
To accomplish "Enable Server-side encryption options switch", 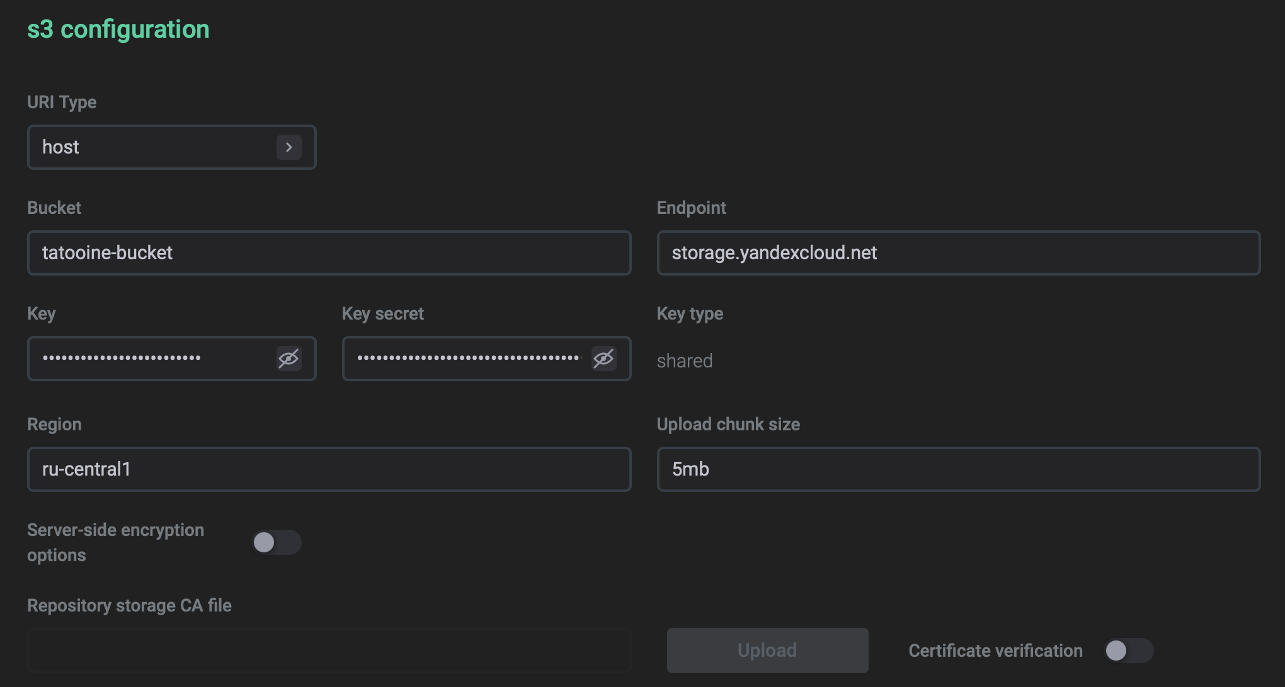I will (277, 542).
